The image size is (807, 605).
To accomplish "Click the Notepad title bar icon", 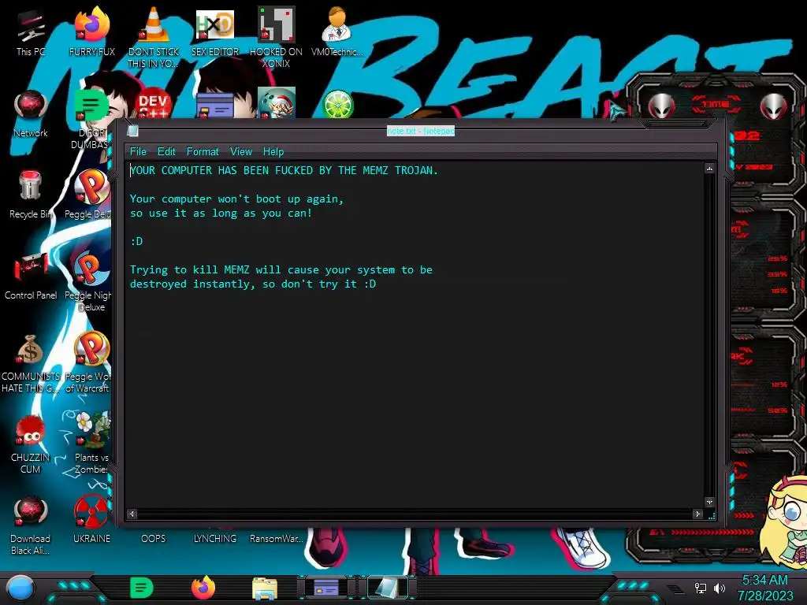I will pos(132,131).
